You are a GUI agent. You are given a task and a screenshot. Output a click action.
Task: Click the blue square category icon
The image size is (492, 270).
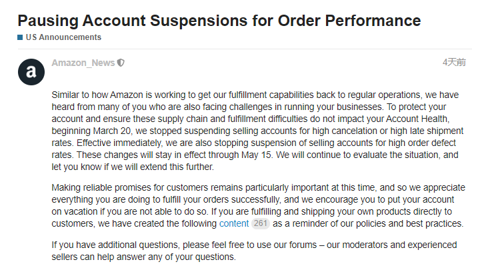(x=20, y=37)
